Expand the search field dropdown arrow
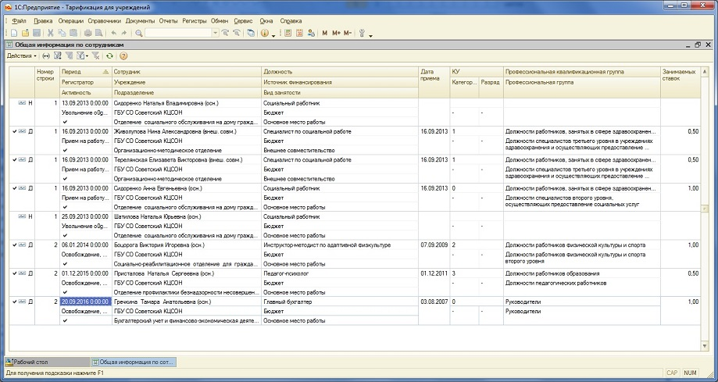718x382 pixels. coord(213,33)
